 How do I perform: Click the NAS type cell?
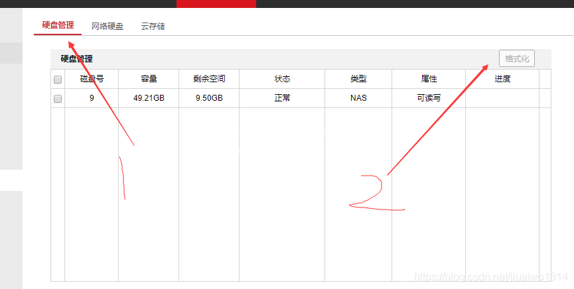pyautogui.click(x=358, y=98)
